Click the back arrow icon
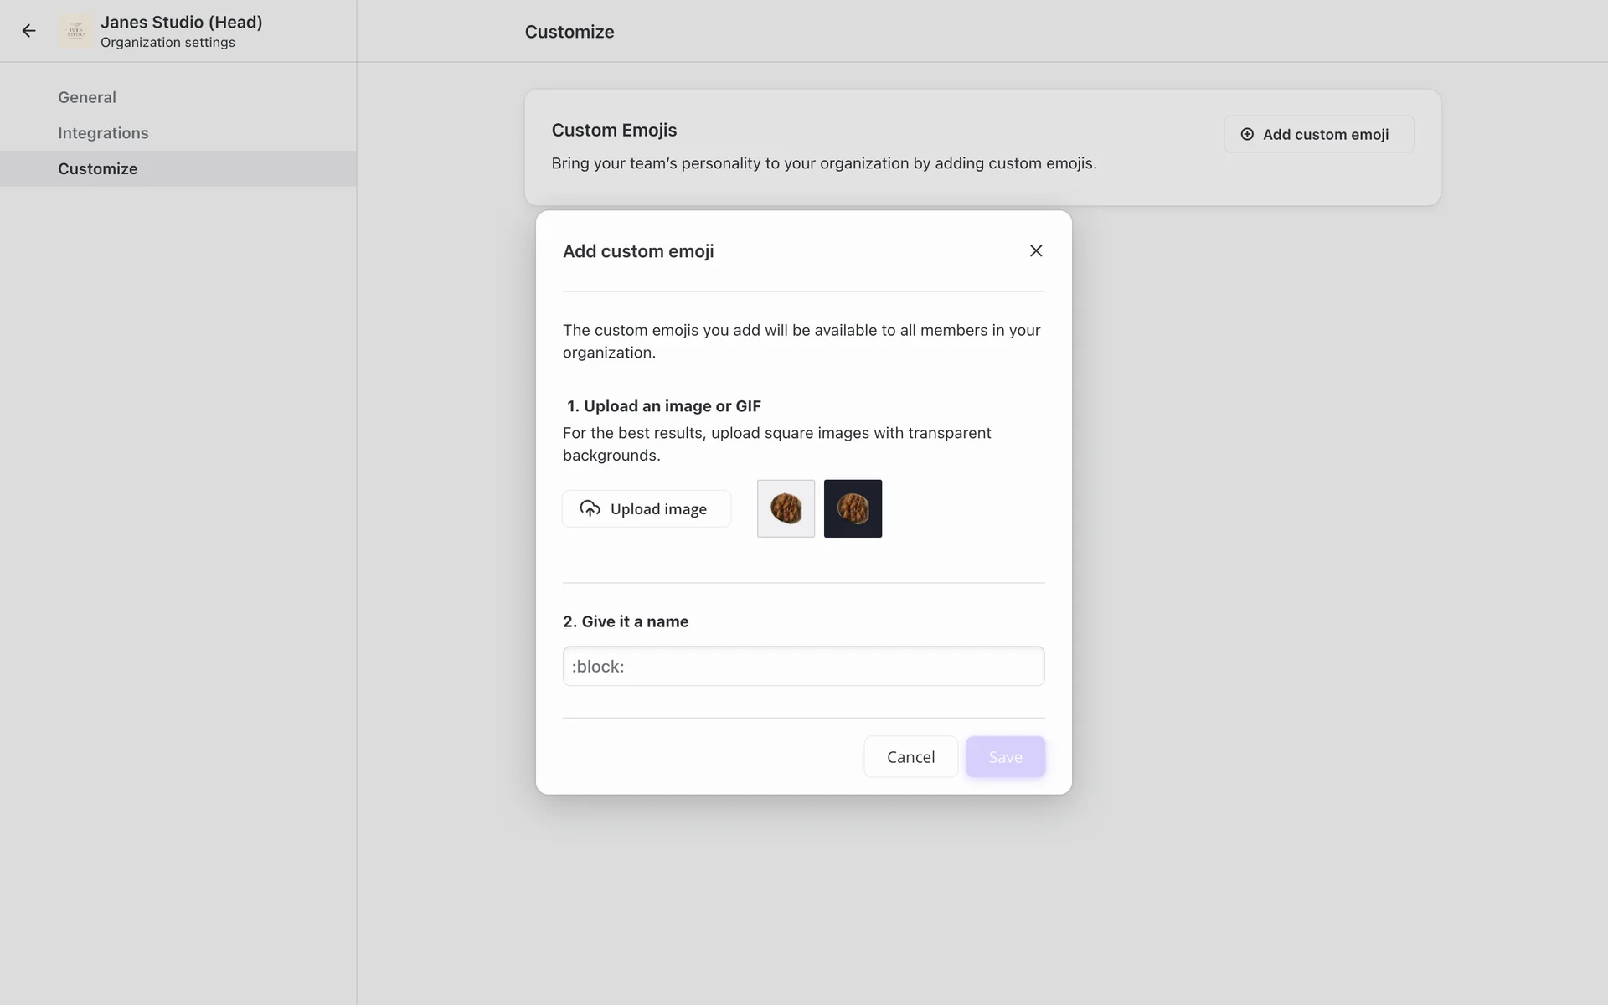Screen dimensions: 1608x1005 pos(29,31)
